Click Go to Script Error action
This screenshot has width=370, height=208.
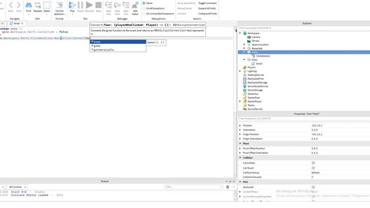(186, 3)
